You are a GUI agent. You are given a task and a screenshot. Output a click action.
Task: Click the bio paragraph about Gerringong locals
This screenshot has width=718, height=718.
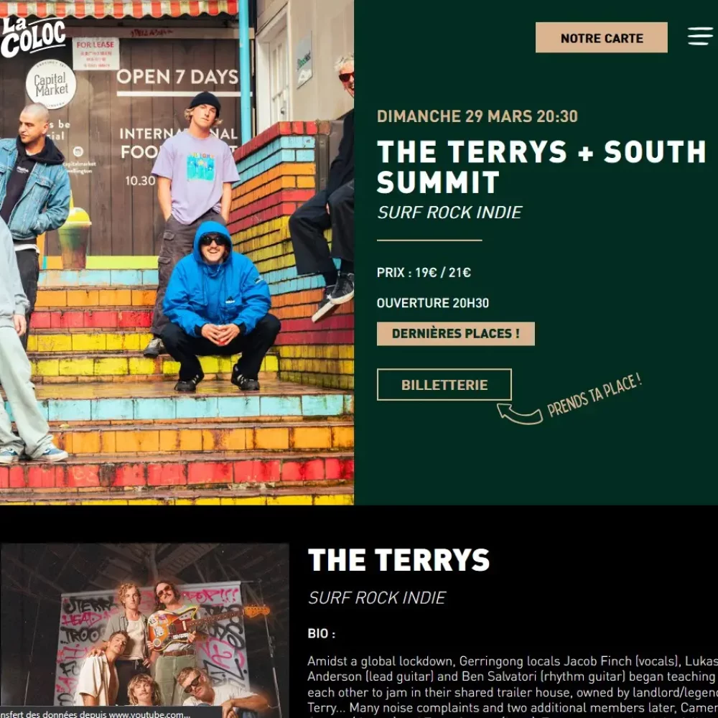[513, 686]
